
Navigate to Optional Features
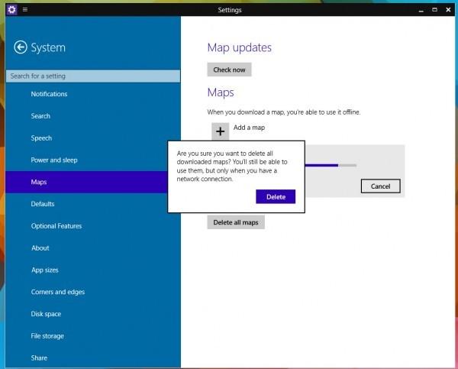[x=56, y=226]
